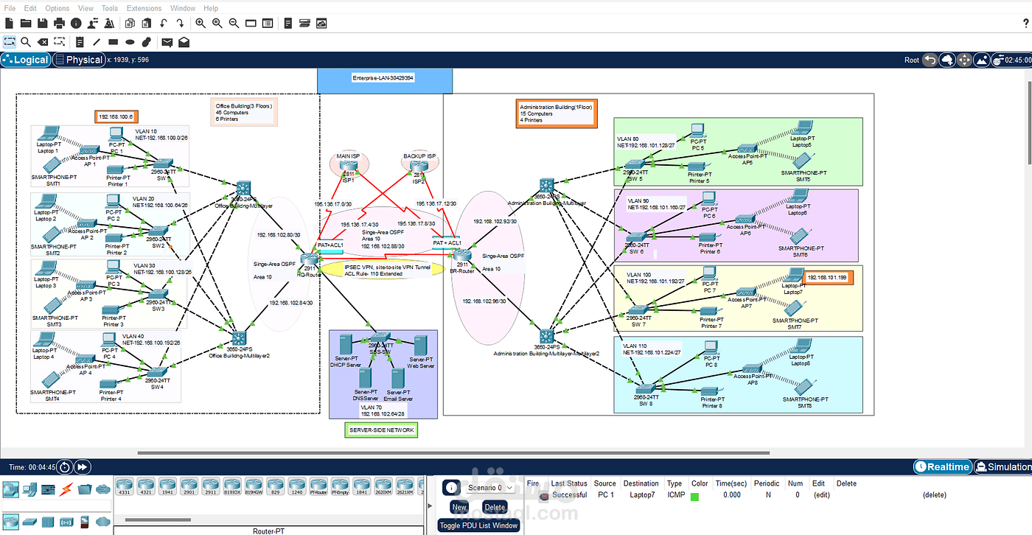Switch to the Physical workspace tab
This screenshot has height=535, width=1032.
click(x=79, y=60)
